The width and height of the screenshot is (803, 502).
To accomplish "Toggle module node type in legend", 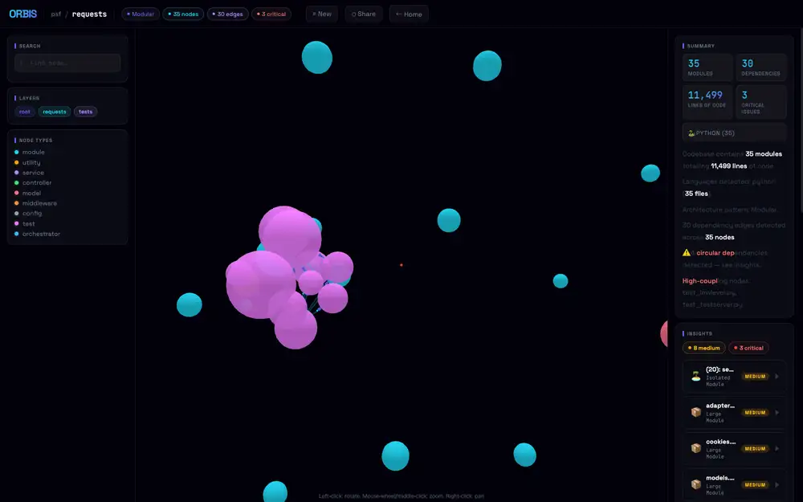I will click(x=30, y=152).
